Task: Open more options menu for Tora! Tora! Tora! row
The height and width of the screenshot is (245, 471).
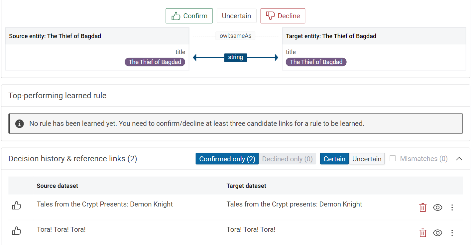Action: tap(452, 233)
